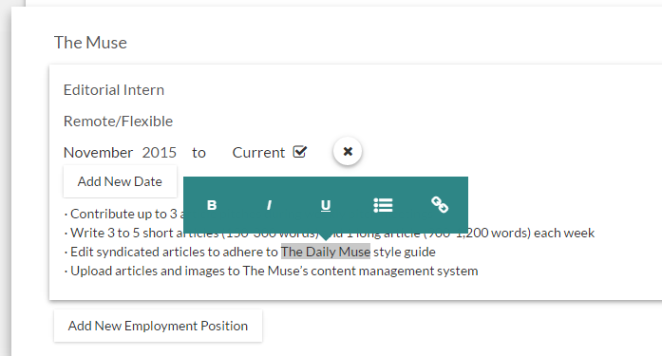Click the Current label text
This screenshot has height=356, width=662.
click(x=258, y=152)
